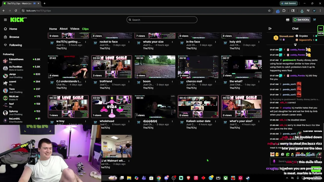
Task: Open Chrome from the taskbar
Action: coord(158,178)
